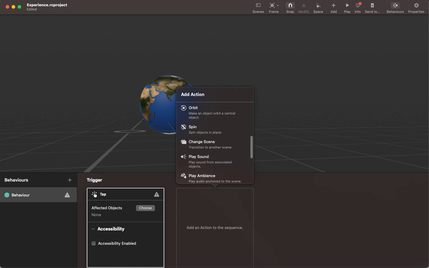Open the Info toolbar item
The height and width of the screenshot is (268, 429).
click(x=358, y=8)
